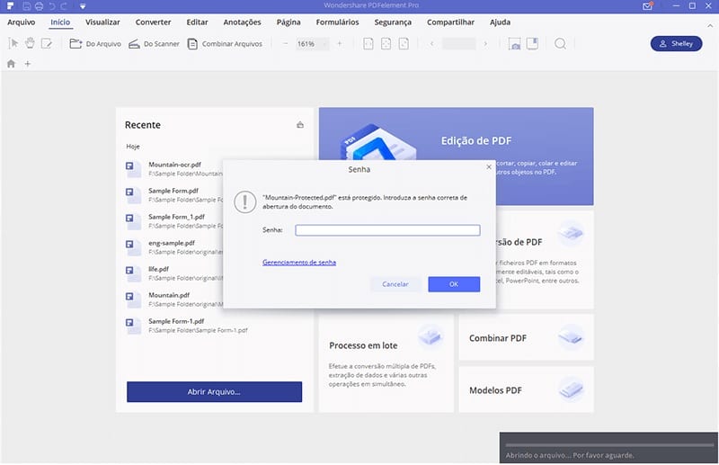Confirm the password with the OK button

[454, 284]
